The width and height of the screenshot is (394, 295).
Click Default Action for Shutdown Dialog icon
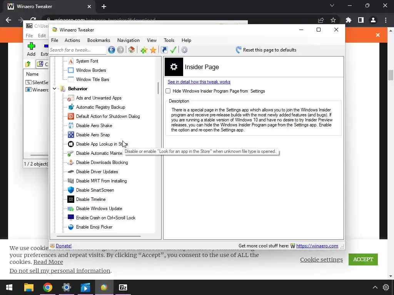71,116
